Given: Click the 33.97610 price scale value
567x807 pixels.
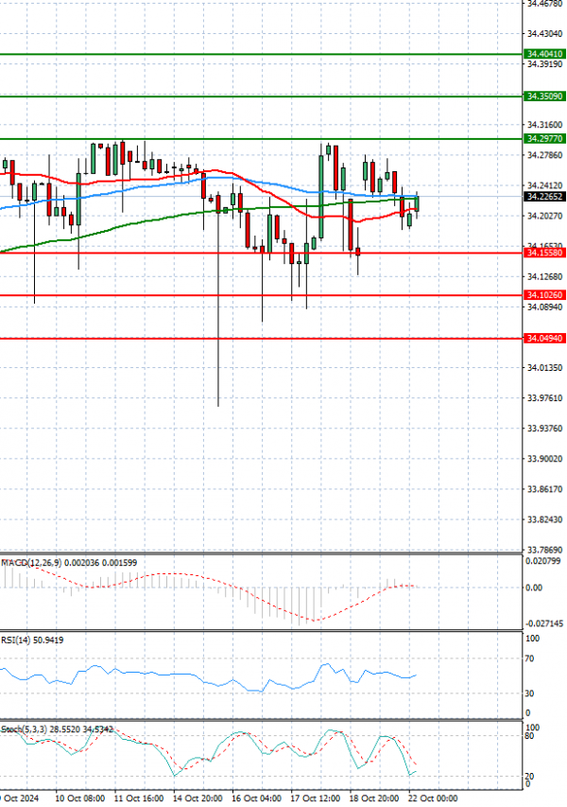Looking at the screenshot, I should (545, 398).
